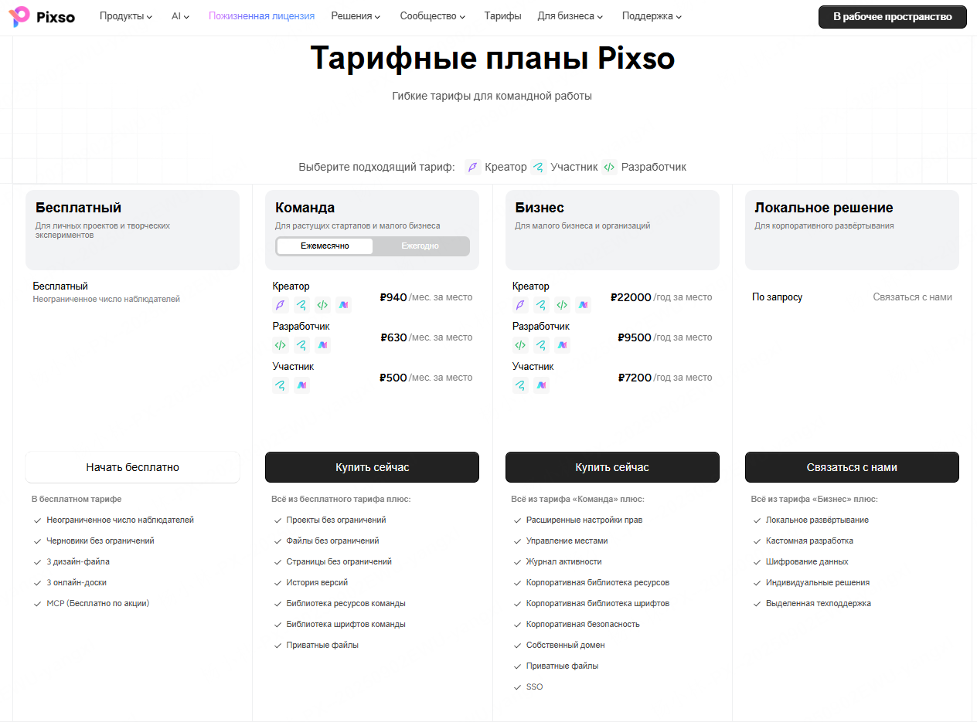Click the По запросу text
977x722 pixels.
(777, 297)
